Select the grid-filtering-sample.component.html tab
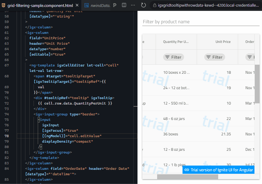 [39, 5]
